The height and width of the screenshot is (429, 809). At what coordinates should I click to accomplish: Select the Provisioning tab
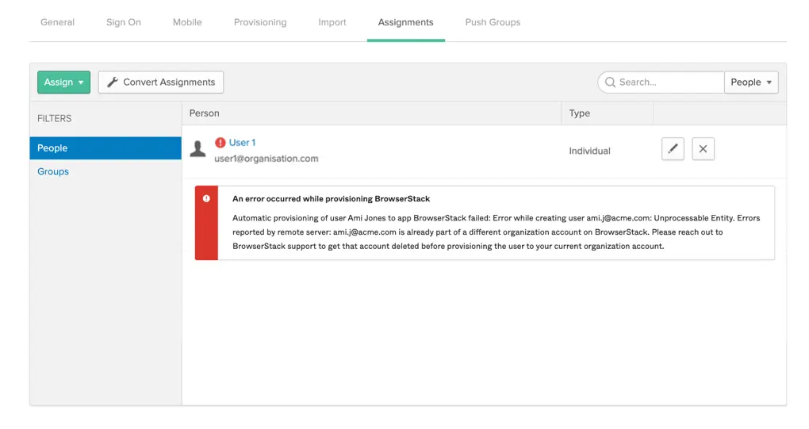tap(260, 22)
